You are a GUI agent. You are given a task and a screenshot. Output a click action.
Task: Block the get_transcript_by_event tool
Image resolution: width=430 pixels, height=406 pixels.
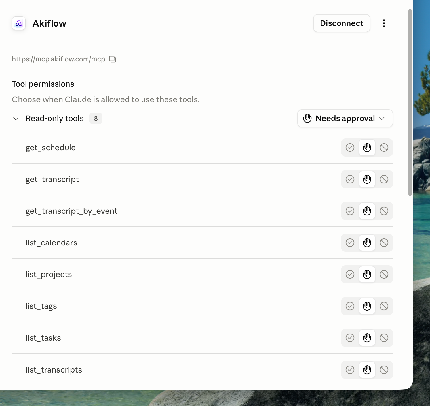[384, 211]
